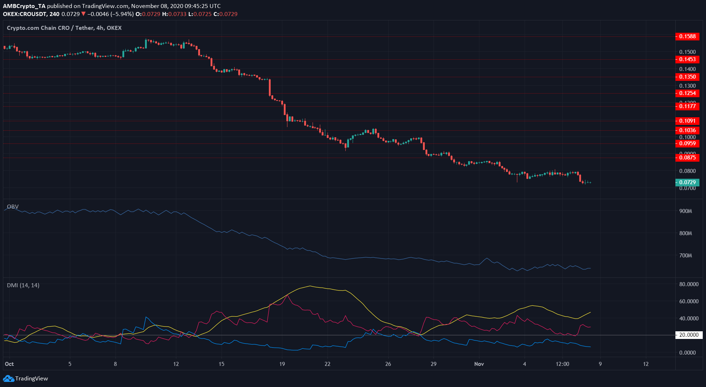Click the red 0.1588 price label

pyautogui.click(x=687, y=36)
